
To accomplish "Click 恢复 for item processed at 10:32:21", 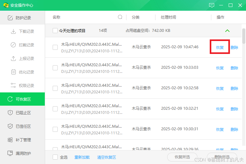I will pos(220,109).
